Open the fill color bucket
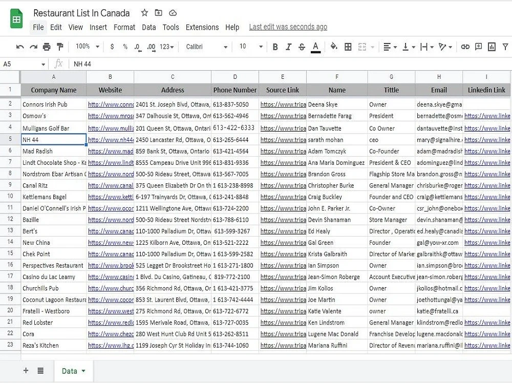Image resolution: width=512 pixels, height=384 pixels. (x=334, y=47)
